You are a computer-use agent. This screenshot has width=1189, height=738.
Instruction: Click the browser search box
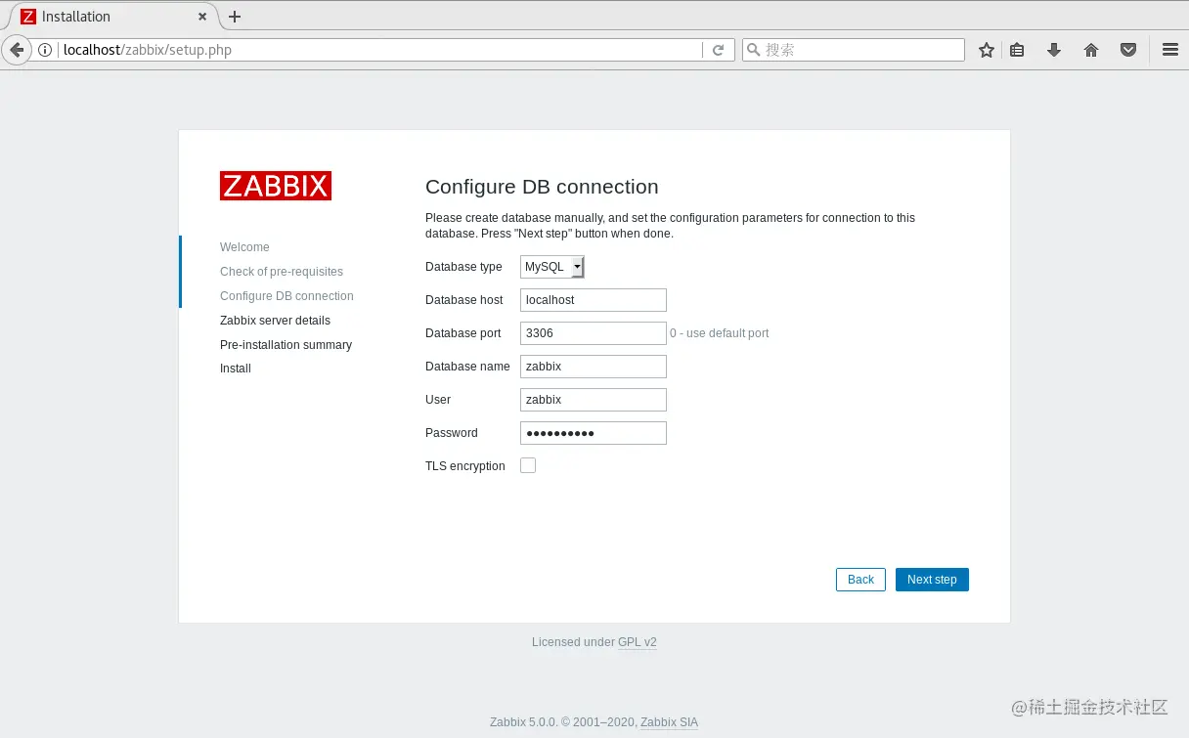point(854,50)
